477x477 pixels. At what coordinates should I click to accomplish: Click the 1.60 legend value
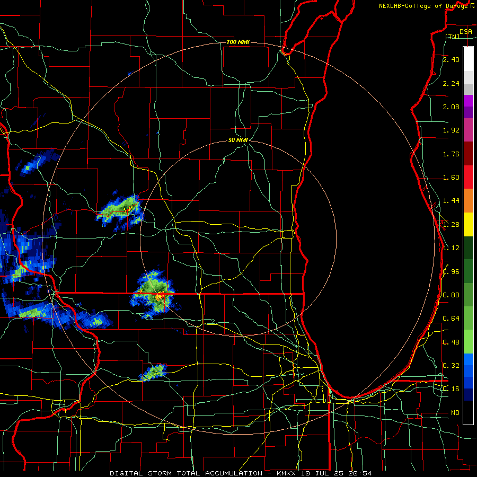(451, 178)
